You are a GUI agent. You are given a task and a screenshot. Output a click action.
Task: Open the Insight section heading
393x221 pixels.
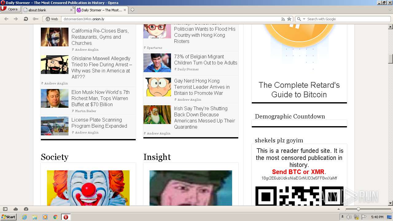pyautogui.click(x=157, y=157)
